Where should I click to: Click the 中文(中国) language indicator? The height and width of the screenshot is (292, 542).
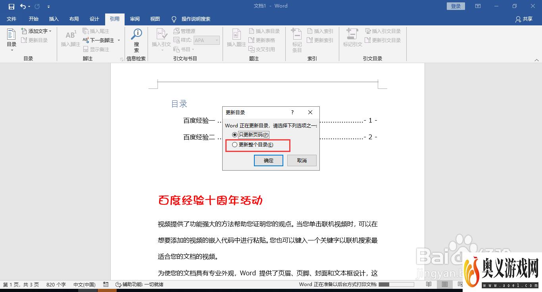(x=84, y=284)
